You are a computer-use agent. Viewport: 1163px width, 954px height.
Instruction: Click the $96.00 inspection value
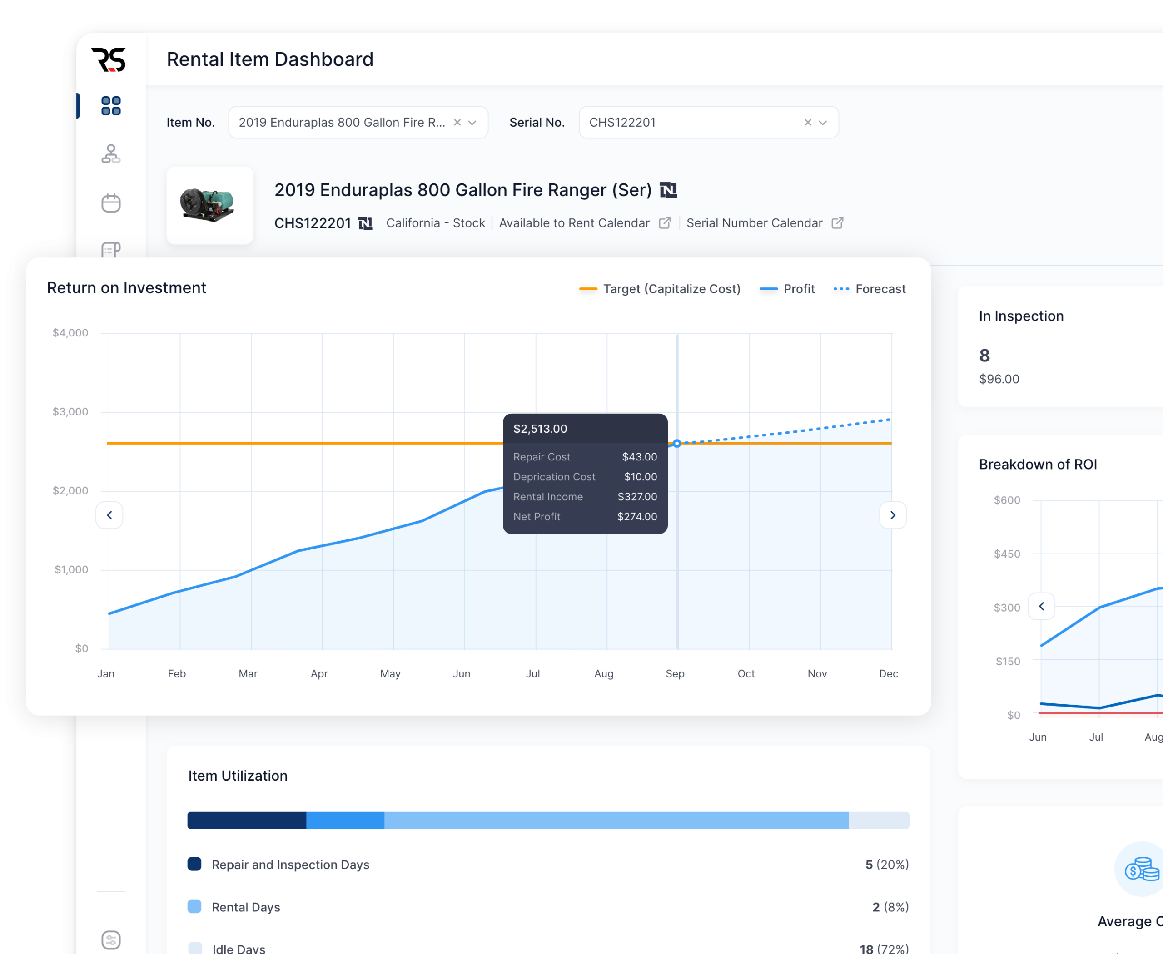[999, 379]
